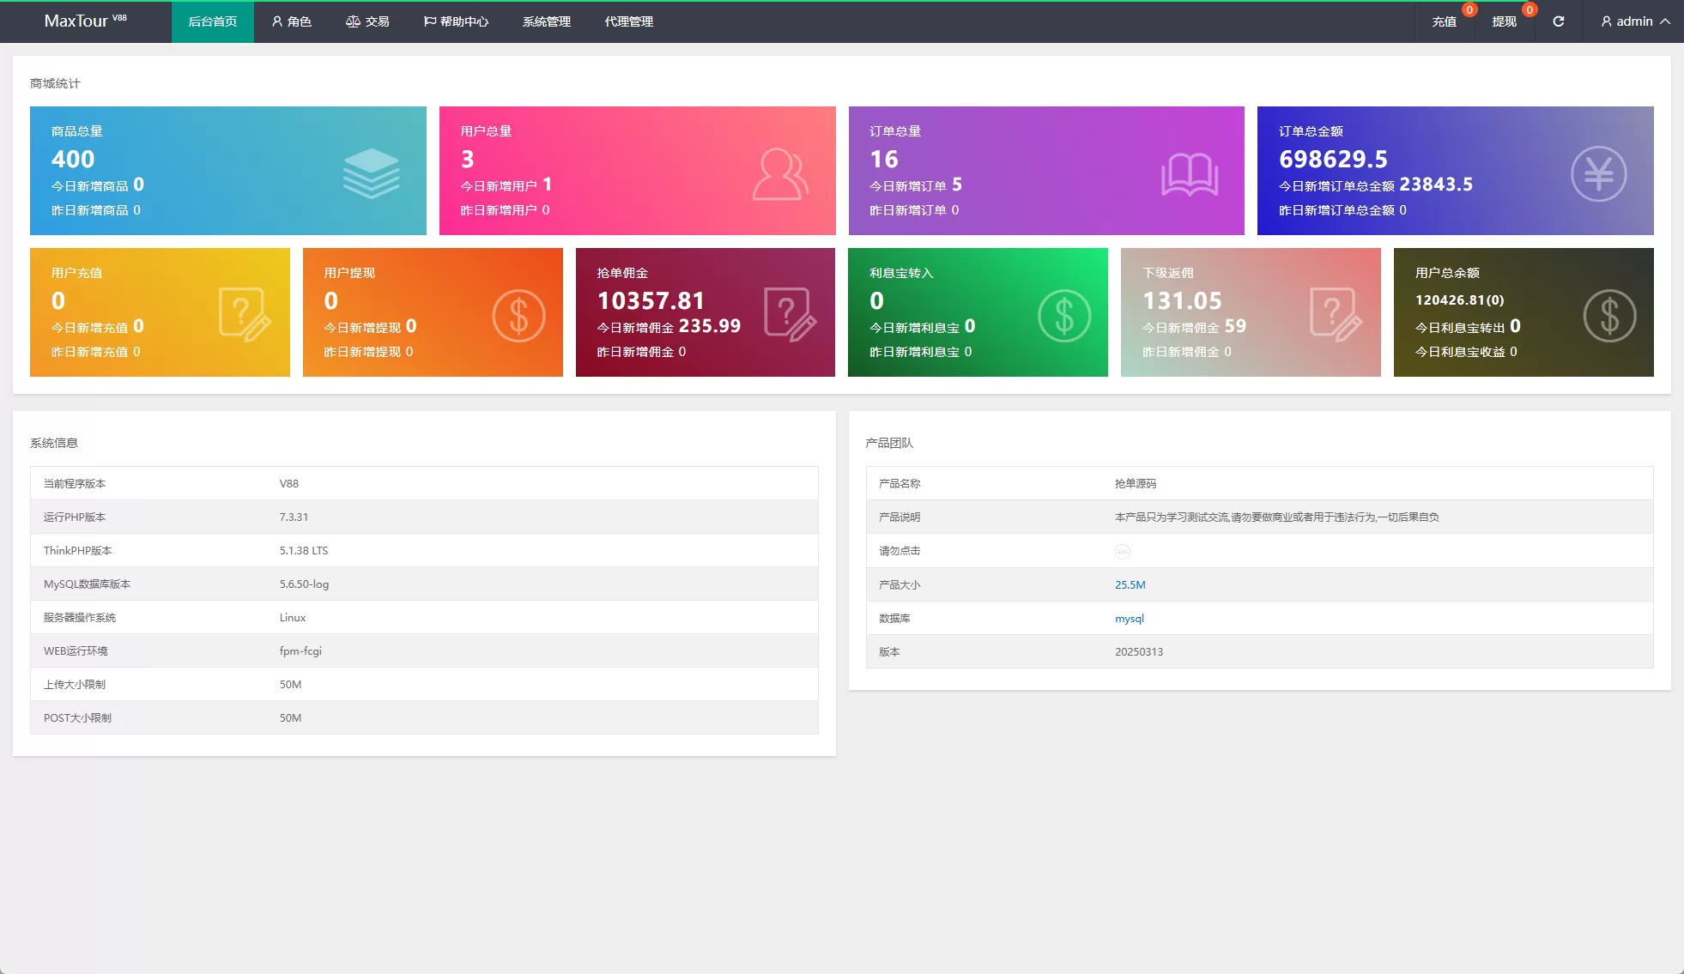Click the small round icon beside 请勿点击

pos(1122,552)
